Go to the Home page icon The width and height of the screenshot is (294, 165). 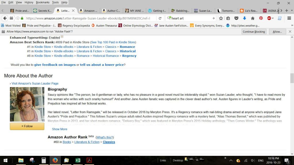pos(253,18)
